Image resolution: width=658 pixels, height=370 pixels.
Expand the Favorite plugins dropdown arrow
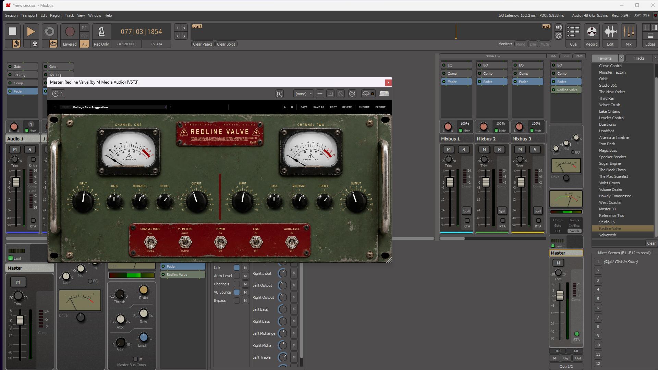point(621,58)
